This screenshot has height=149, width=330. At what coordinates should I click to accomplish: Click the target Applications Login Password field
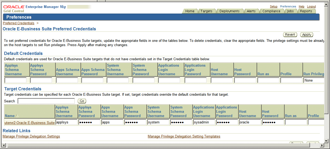pos(227,122)
